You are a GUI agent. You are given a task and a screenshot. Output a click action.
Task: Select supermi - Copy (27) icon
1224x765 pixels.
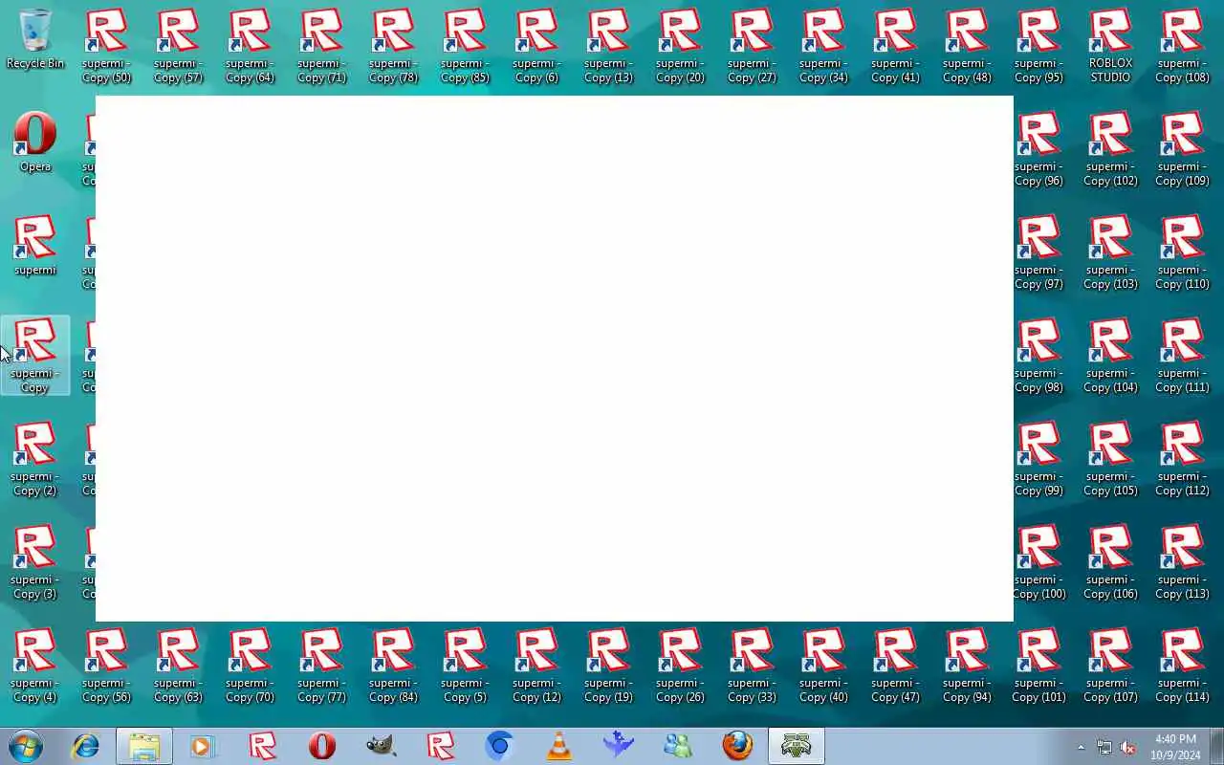pos(752,46)
